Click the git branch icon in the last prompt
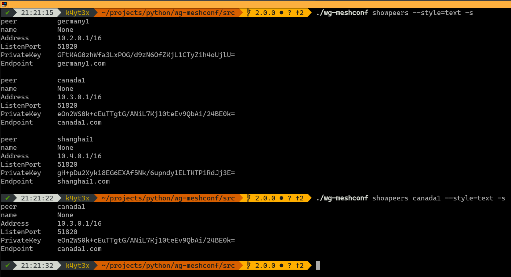Image resolution: width=511 pixels, height=277 pixels. 249,266
